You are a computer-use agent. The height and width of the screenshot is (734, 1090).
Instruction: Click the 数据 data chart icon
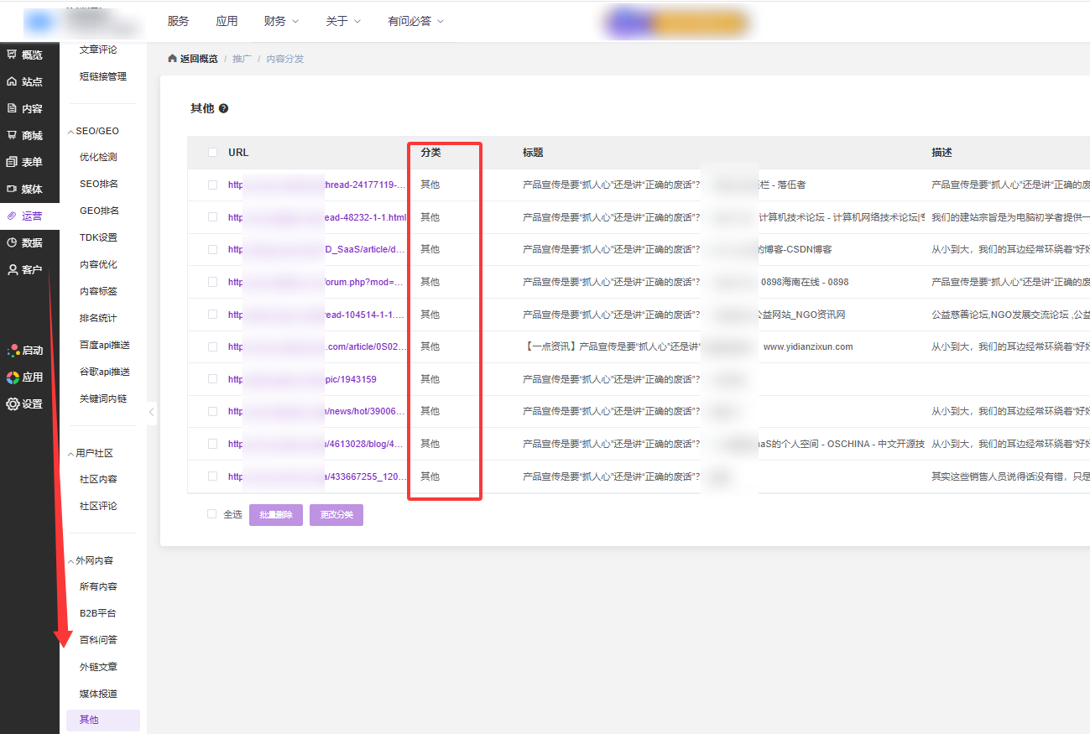point(12,242)
